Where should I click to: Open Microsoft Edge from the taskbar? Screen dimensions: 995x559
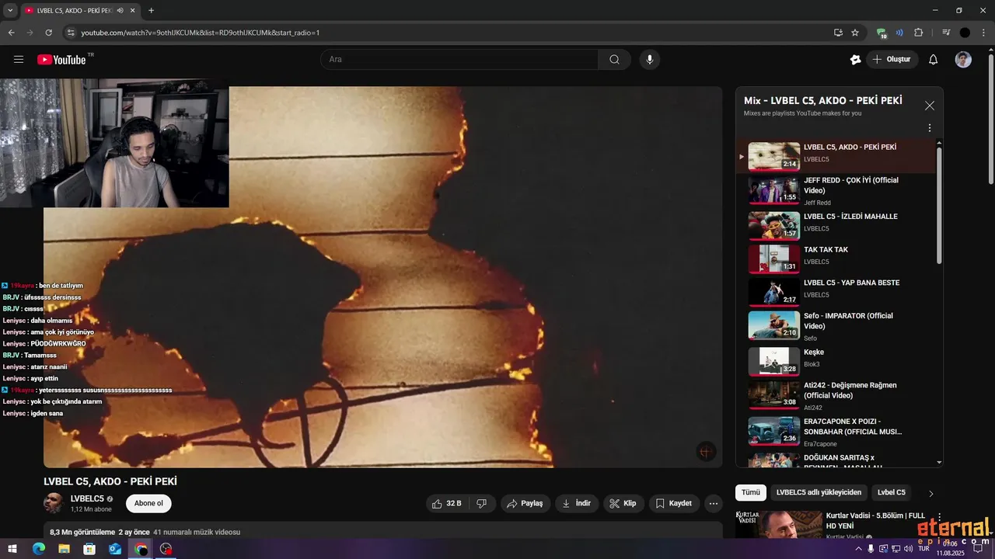pyautogui.click(x=39, y=549)
